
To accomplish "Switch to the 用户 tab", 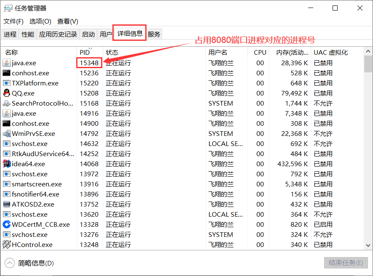I will pyautogui.click(x=106, y=34).
